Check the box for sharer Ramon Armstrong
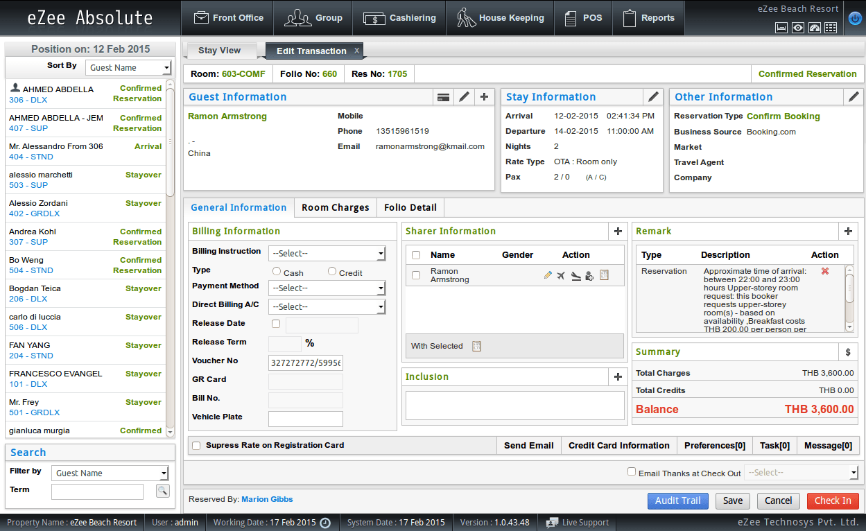 (416, 275)
